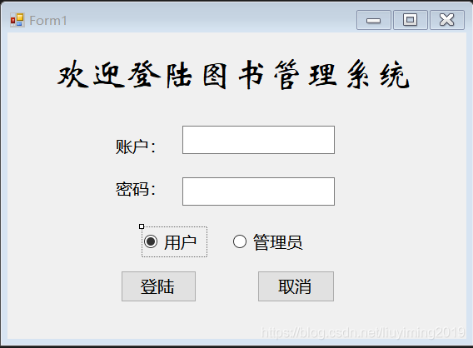Select the 管理员 radio button circle
Screen dimensions: 473x348
pos(240,241)
